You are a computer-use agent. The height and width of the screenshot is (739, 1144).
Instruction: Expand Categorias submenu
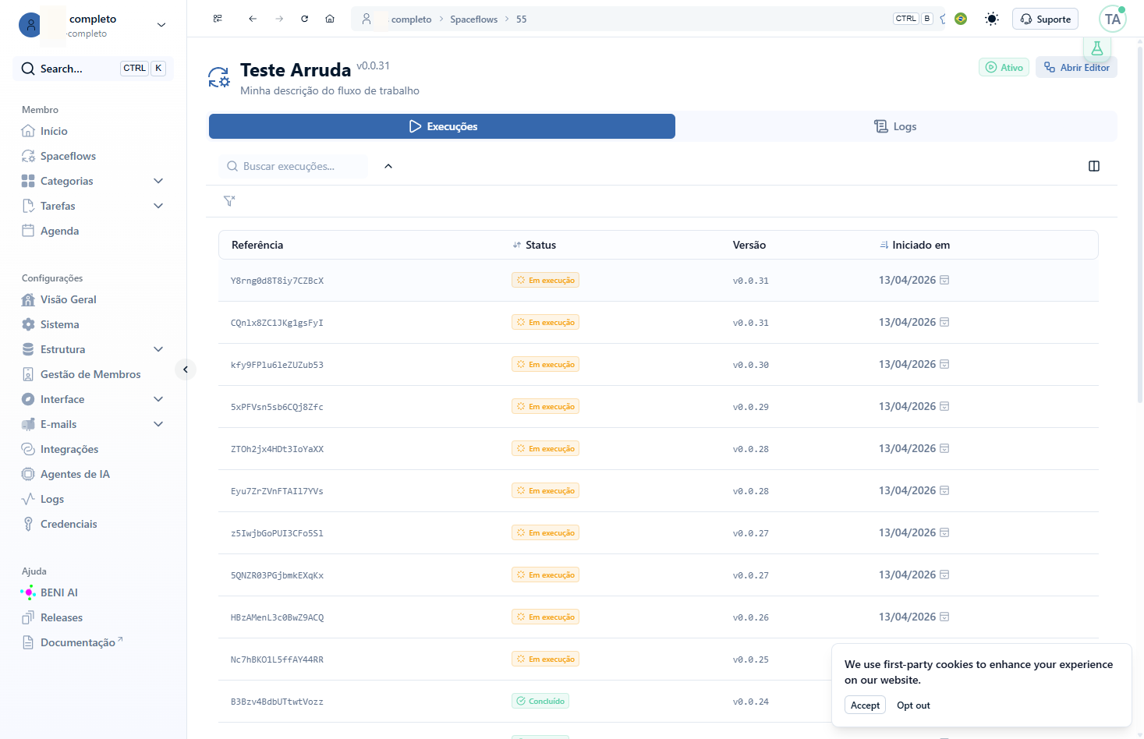(158, 181)
